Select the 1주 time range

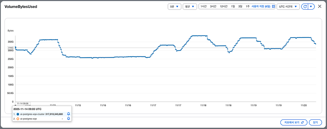pyautogui.click(x=247, y=6)
